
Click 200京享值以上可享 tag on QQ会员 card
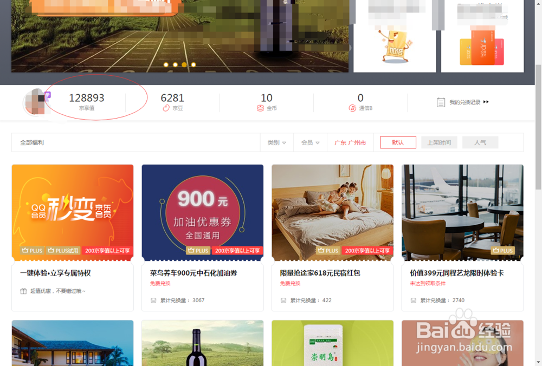pos(107,251)
